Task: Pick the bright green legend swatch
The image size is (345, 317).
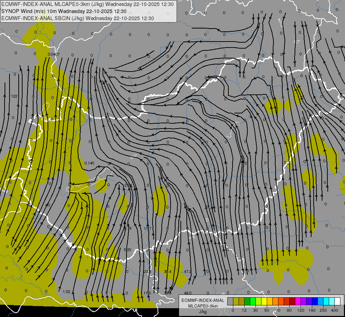Action: point(253,301)
